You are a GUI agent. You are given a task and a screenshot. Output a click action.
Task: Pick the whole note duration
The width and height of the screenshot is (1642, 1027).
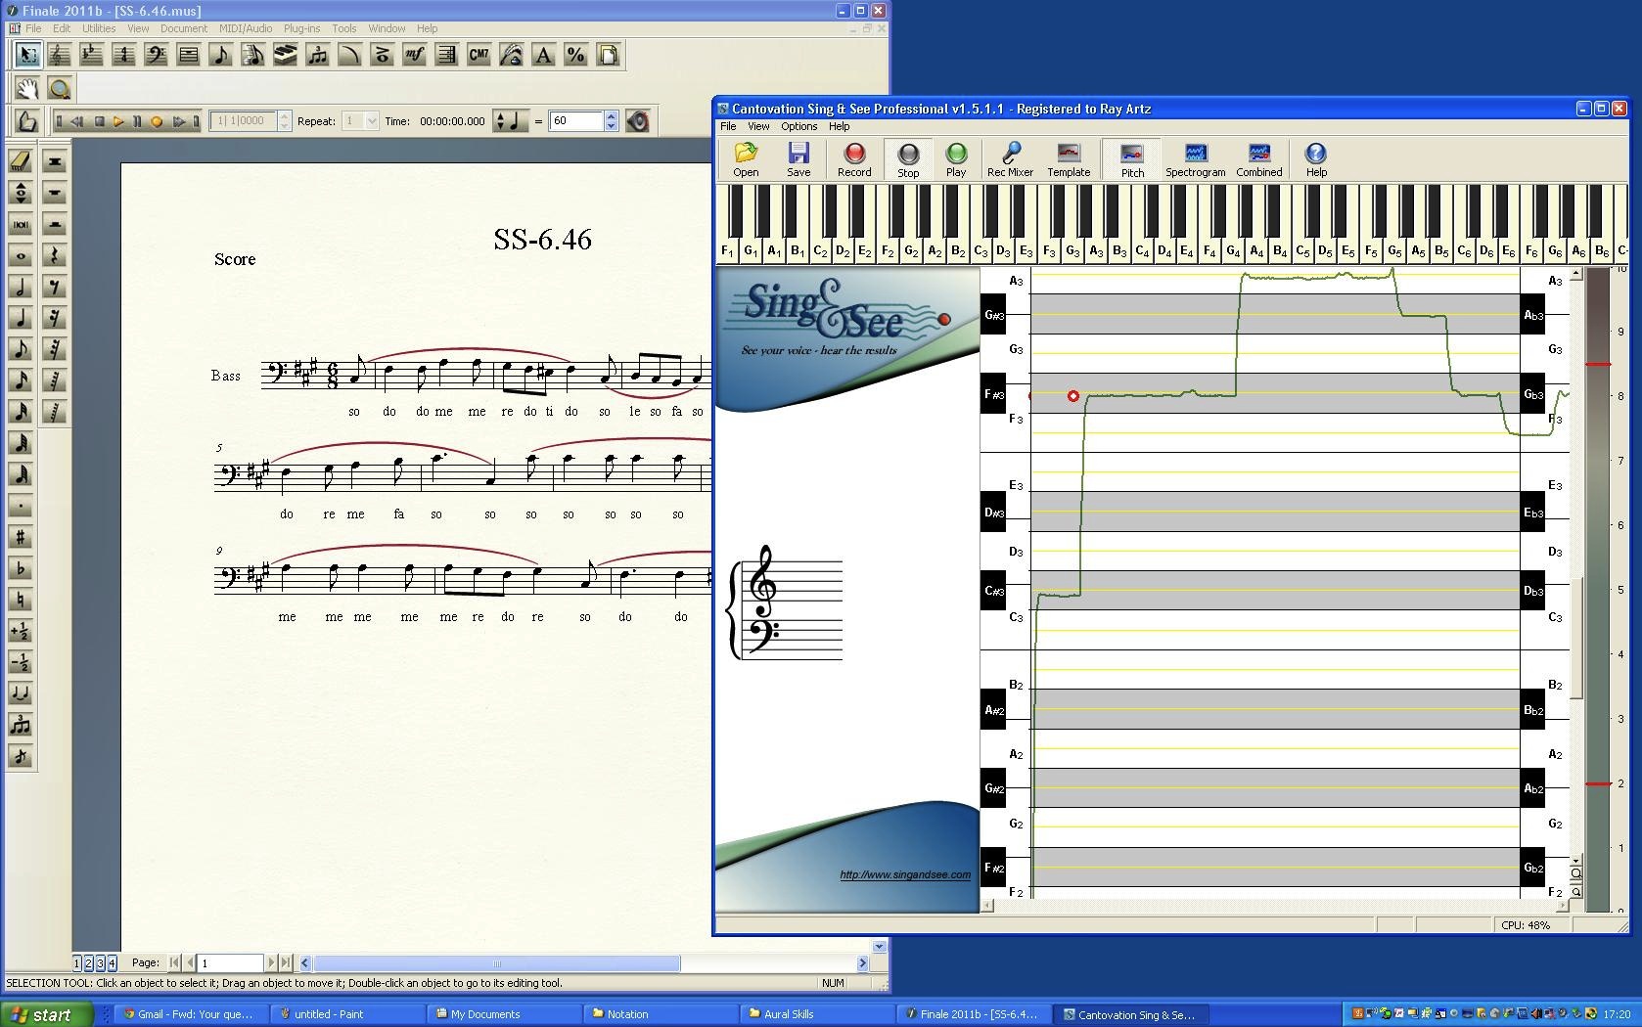21,256
